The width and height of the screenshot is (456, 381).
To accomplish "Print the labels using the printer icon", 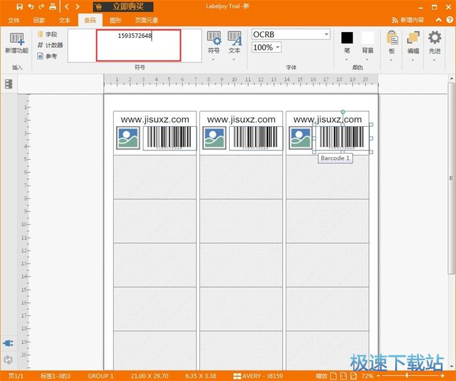I will pyautogui.click(x=53, y=7).
